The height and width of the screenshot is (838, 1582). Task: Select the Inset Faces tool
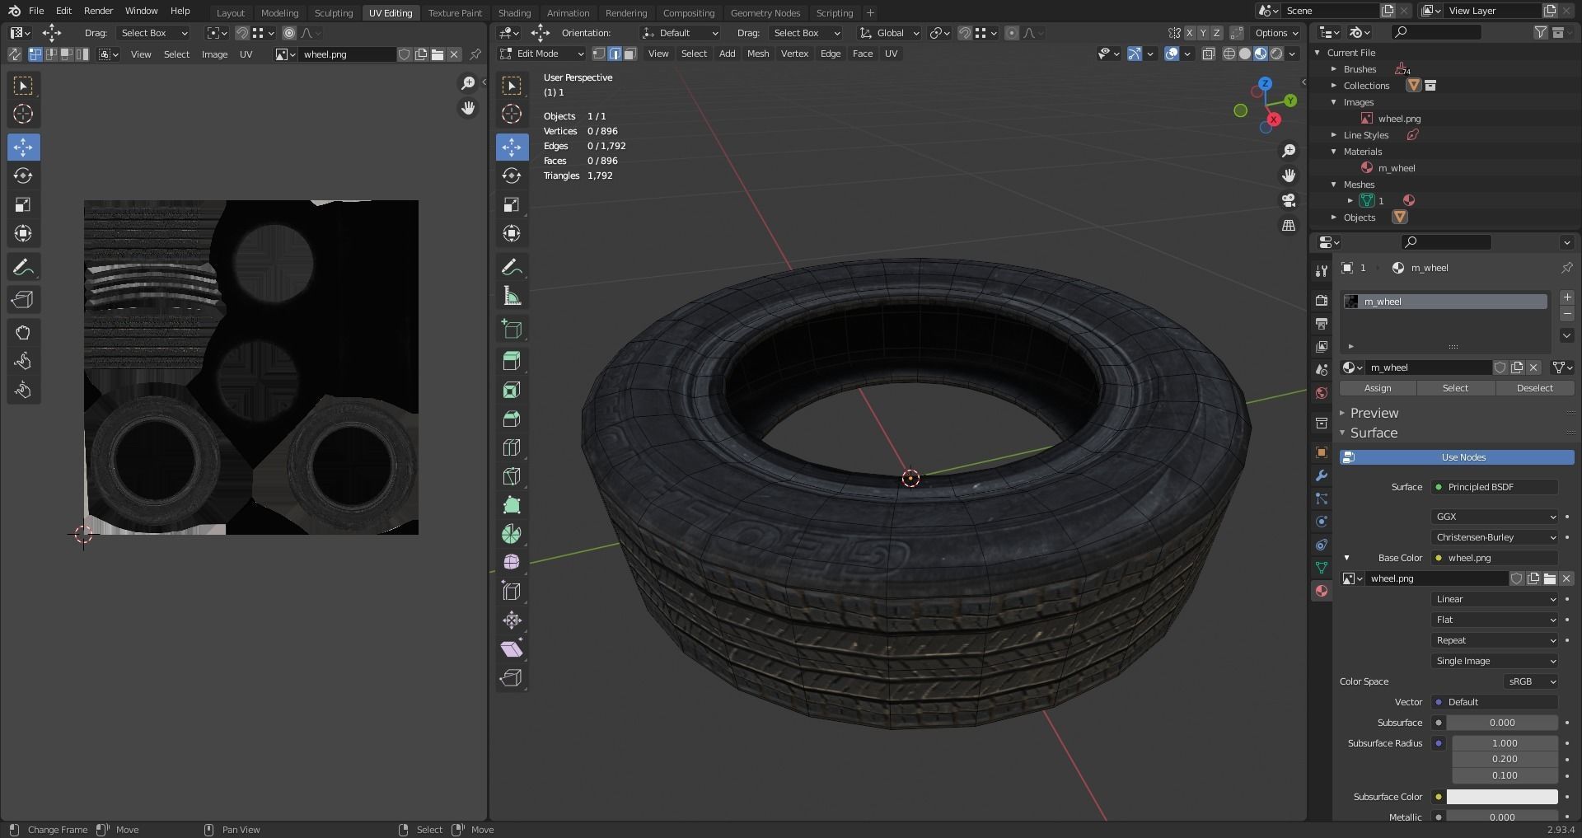point(512,390)
